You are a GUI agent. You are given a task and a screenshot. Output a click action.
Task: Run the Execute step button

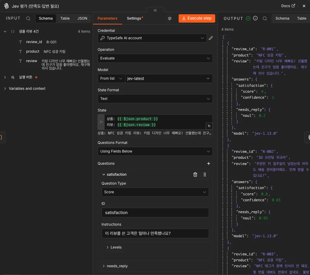click(197, 18)
